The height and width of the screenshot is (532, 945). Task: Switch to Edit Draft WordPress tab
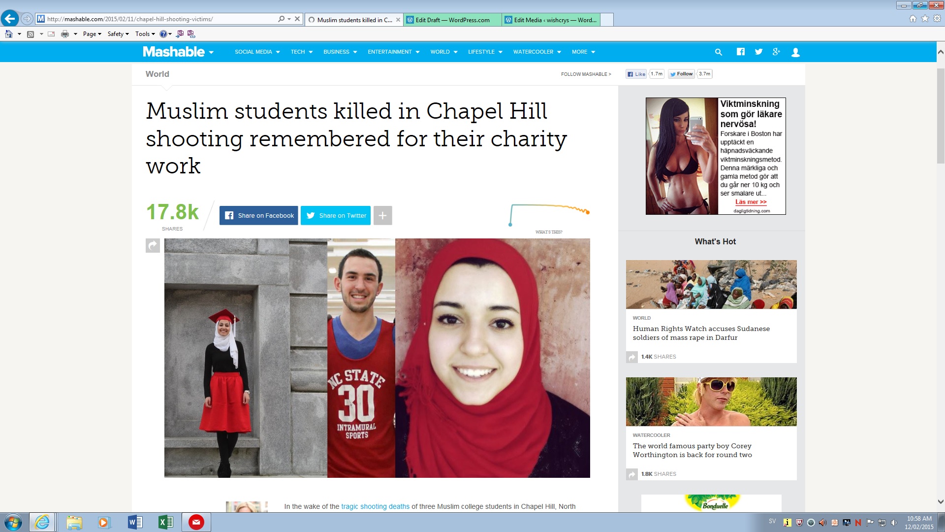[x=452, y=20]
